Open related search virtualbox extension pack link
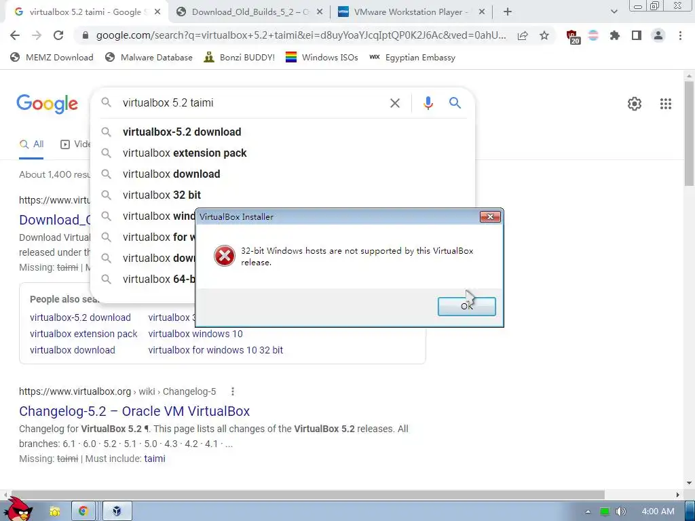Viewport: 695px width, 521px height. tap(83, 334)
